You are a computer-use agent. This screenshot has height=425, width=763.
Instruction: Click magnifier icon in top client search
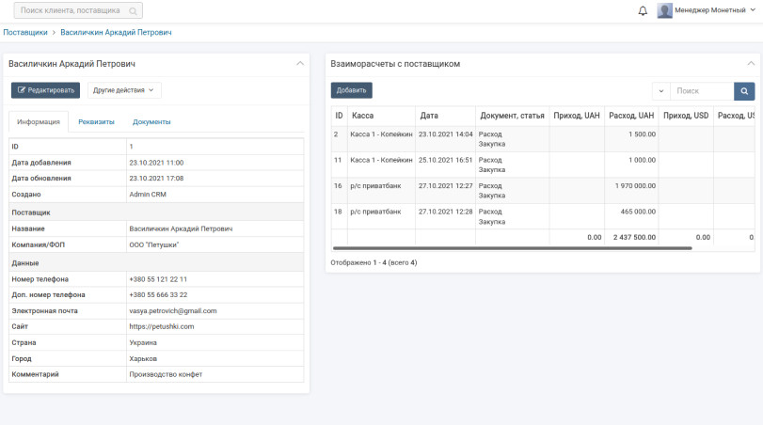tap(134, 11)
